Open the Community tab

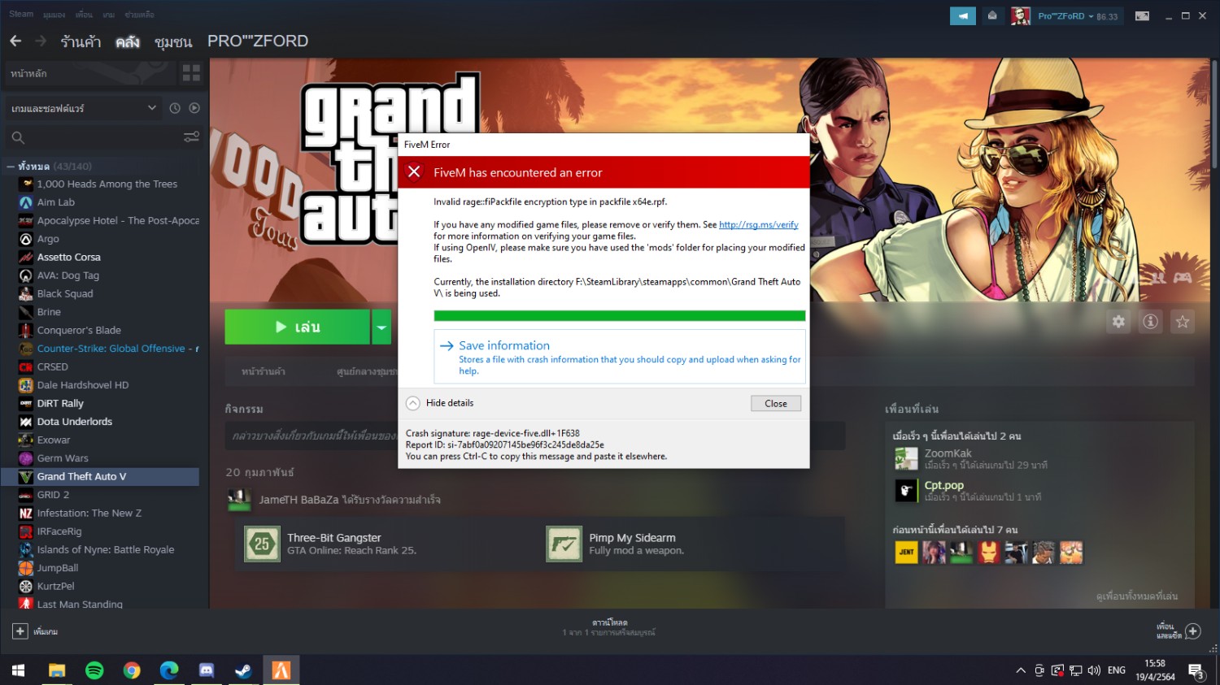(173, 41)
